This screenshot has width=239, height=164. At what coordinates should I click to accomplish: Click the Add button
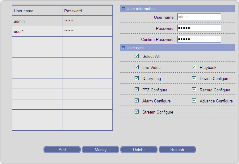(62, 150)
